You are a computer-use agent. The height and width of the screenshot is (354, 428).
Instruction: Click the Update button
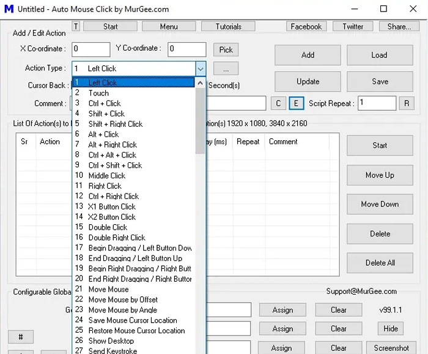pyautogui.click(x=308, y=81)
